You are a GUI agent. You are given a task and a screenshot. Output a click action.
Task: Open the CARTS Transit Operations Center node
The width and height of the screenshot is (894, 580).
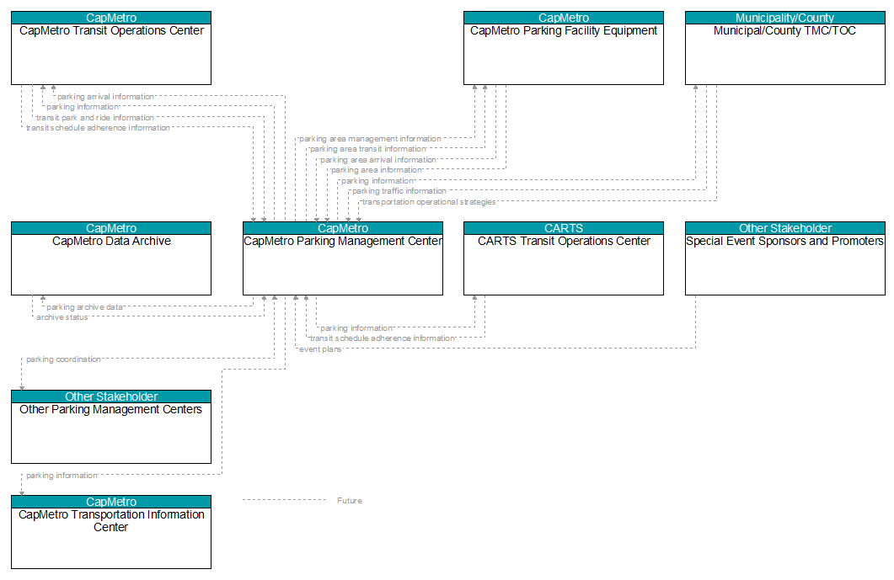[564, 258]
